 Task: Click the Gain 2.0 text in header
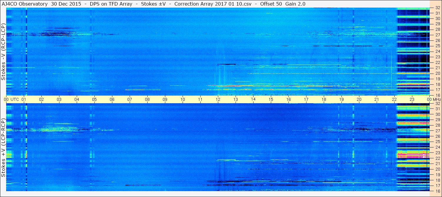click(295, 4)
